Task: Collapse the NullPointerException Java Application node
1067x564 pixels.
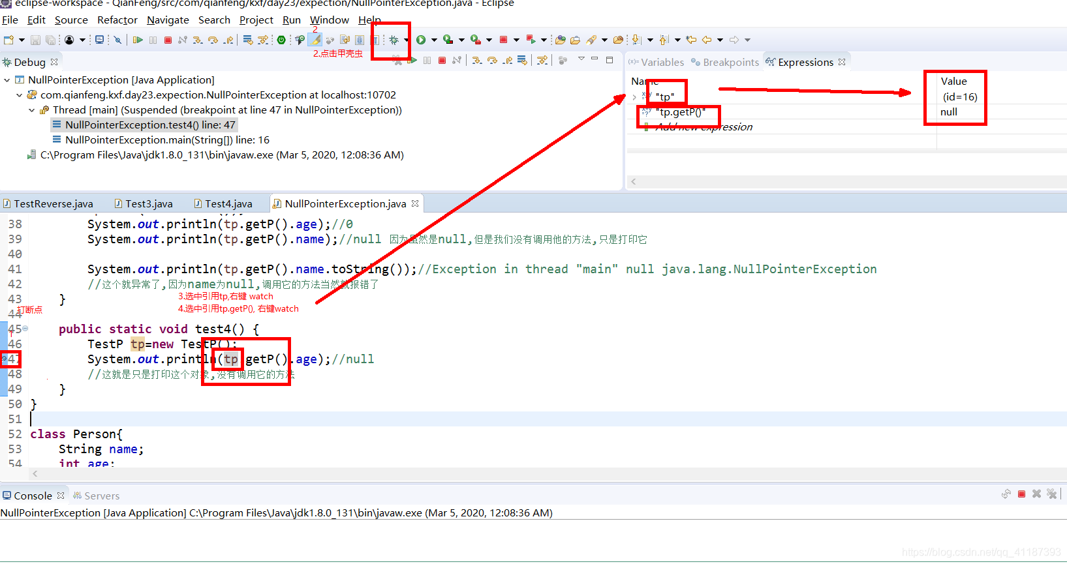Action: tap(7, 80)
